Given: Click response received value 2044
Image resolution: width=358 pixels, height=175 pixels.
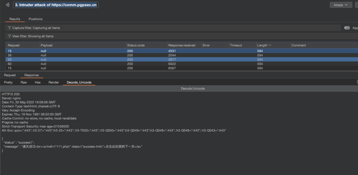Looking at the screenshot, I should point(172,55).
